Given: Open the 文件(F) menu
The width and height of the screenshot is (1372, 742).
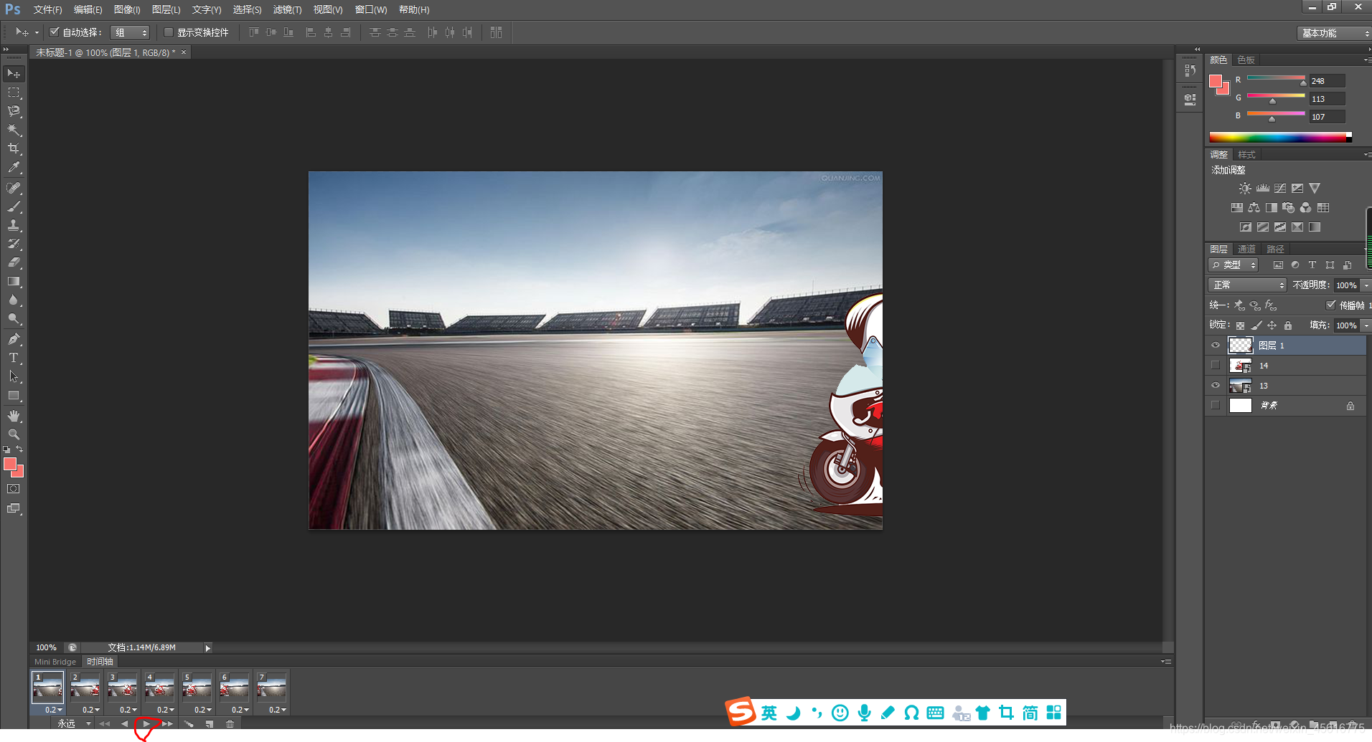Looking at the screenshot, I should coord(47,9).
